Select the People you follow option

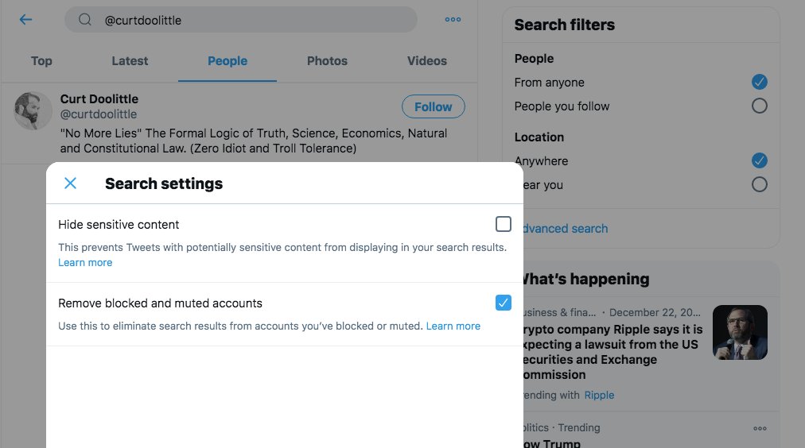[x=760, y=106]
